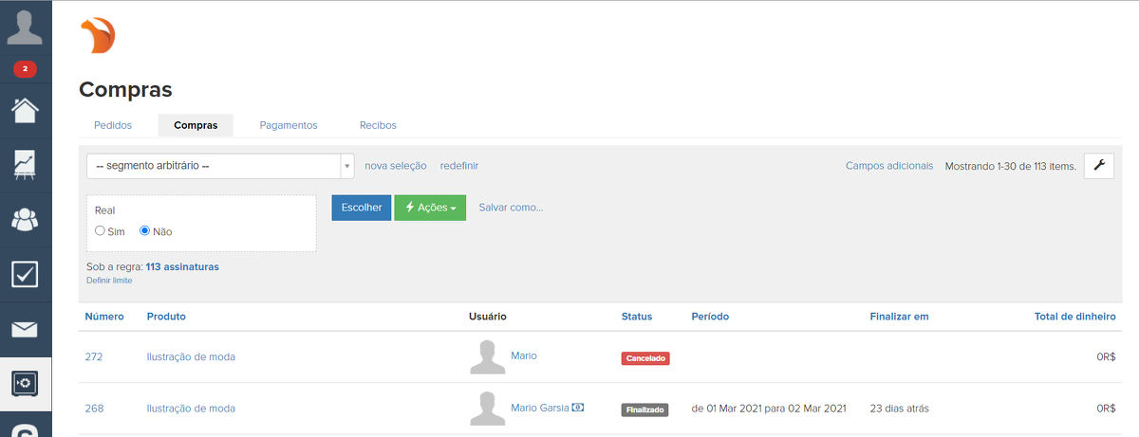Open the tasks checkmark icon in sidebar
The width and height of the screenshot is (1139, 437).
click(x=25, y=274)
